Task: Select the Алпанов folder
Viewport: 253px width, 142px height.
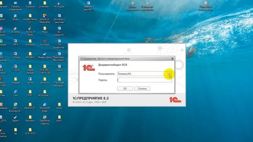Action: pos(30,43)
